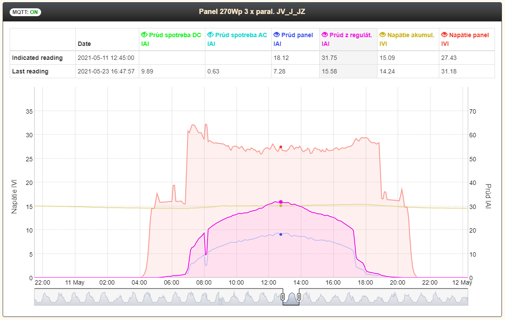This screenshot has width=505, height=320.
Task: Grab the left range selector handle
Action: tap(283, 296)
